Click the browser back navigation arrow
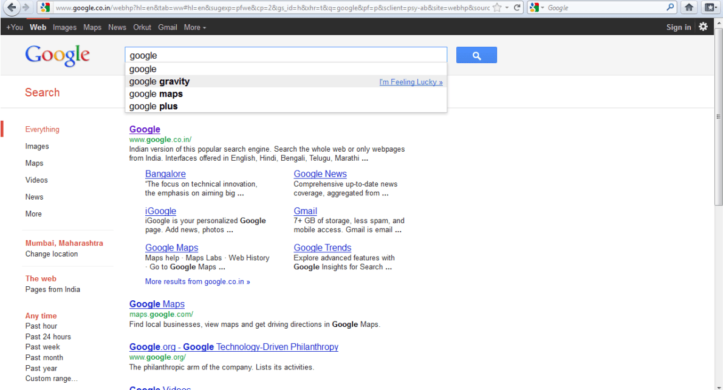The height and width of the screenshot is (390, 723). [x=11, y=8]
